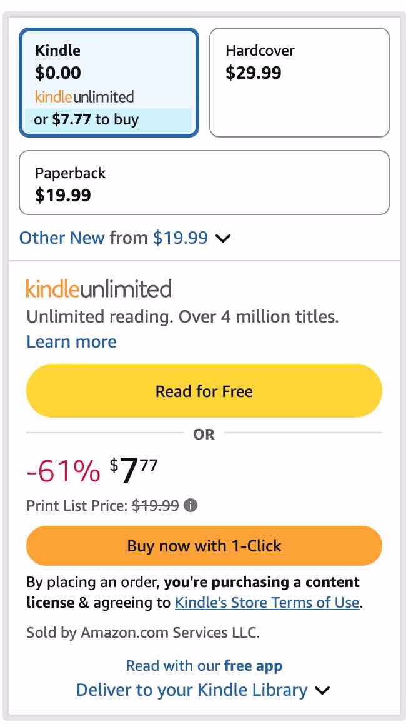
Task: Click Read with our free app link
Action: (204, 666)
